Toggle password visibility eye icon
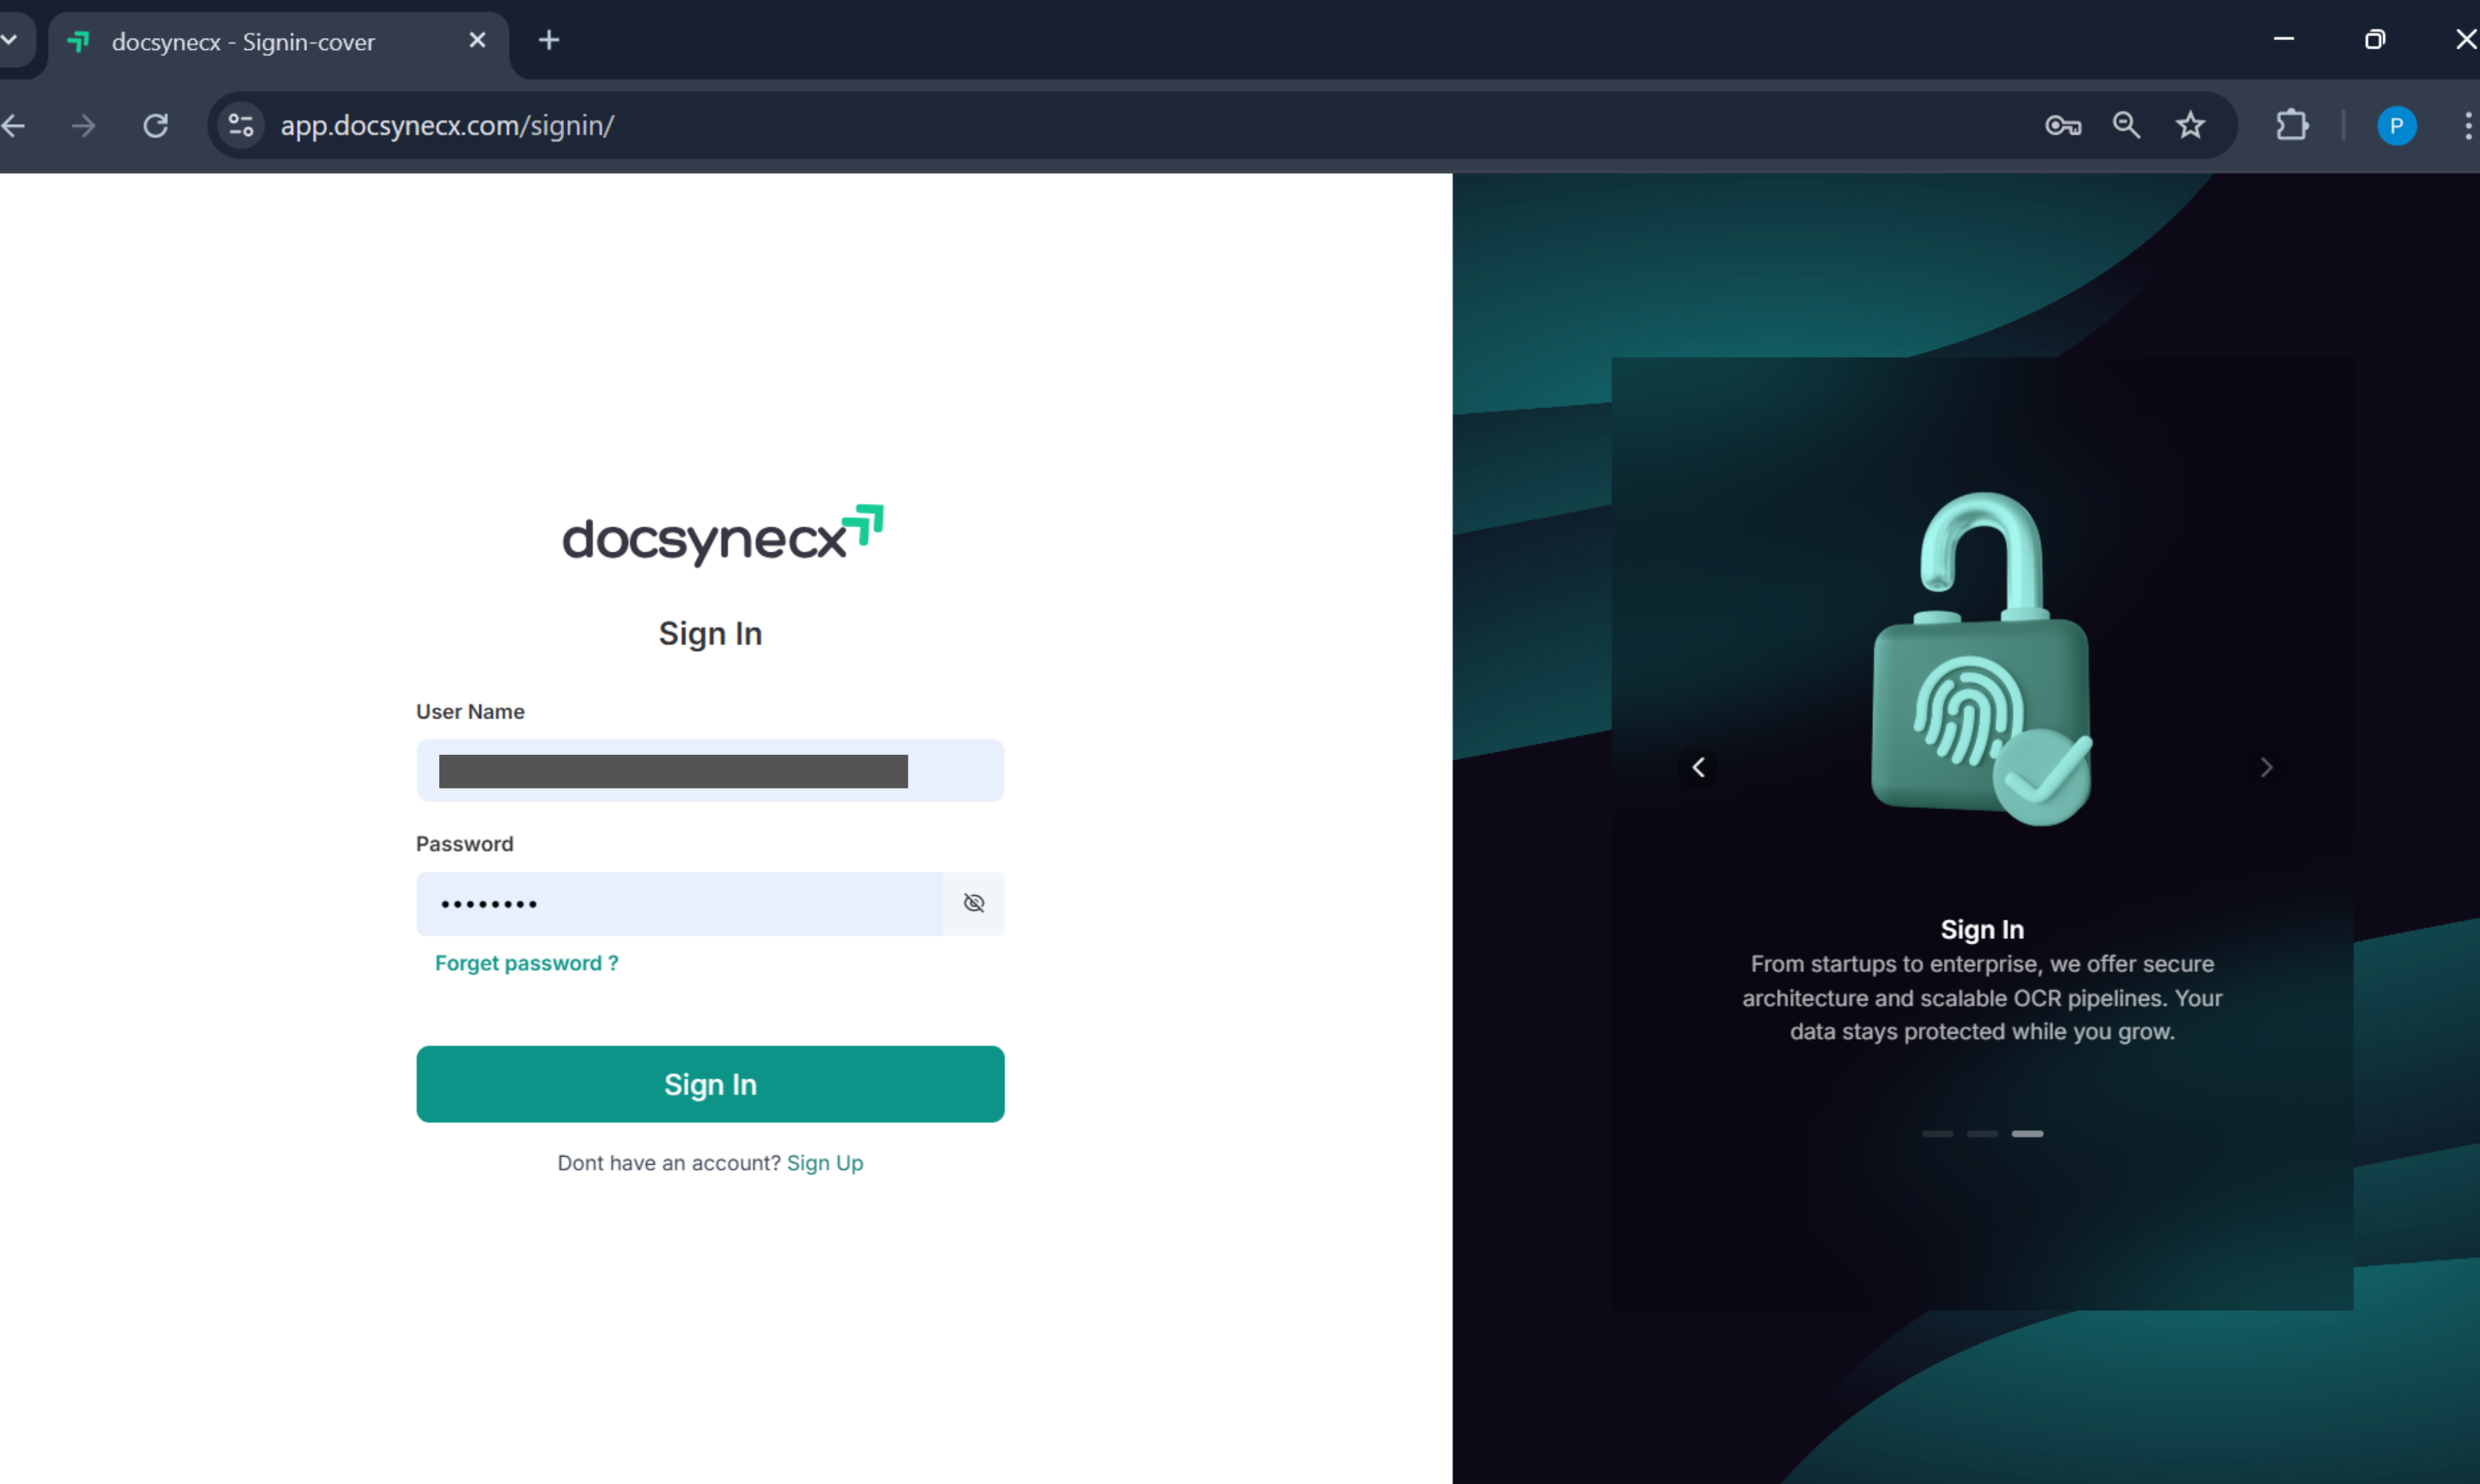Image resolution: width=2480 pixels, height=1484 pixels. pos(973,903)
